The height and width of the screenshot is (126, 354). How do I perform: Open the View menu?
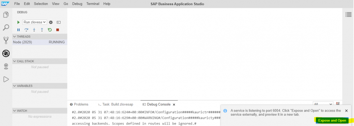click(x=56, y=4)
